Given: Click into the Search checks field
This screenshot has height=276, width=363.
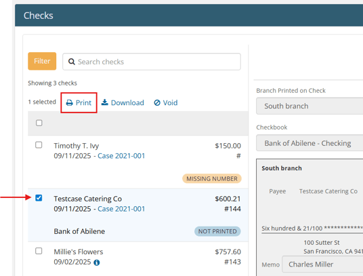Looking at the screenshot, I should coord(152,62).
